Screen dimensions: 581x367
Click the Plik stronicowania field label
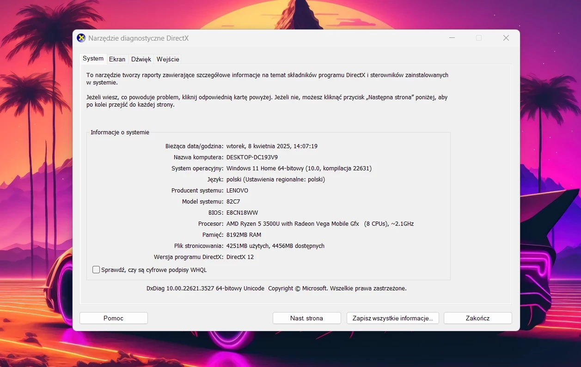pyautogui.click(x=199, y=246)
